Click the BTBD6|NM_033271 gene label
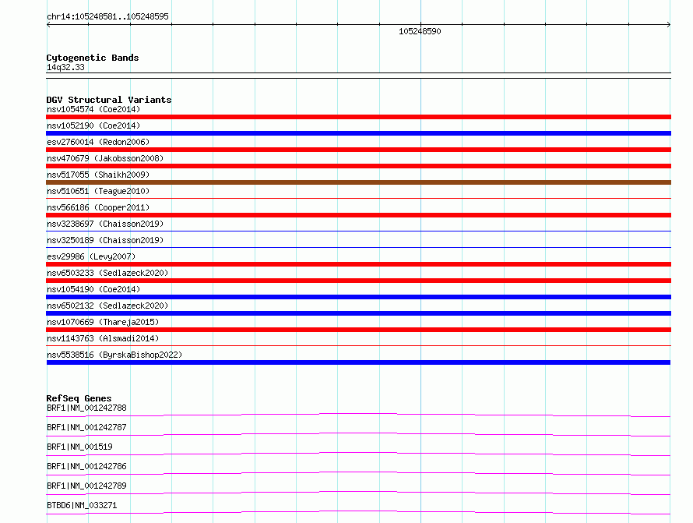 (82, 505)
